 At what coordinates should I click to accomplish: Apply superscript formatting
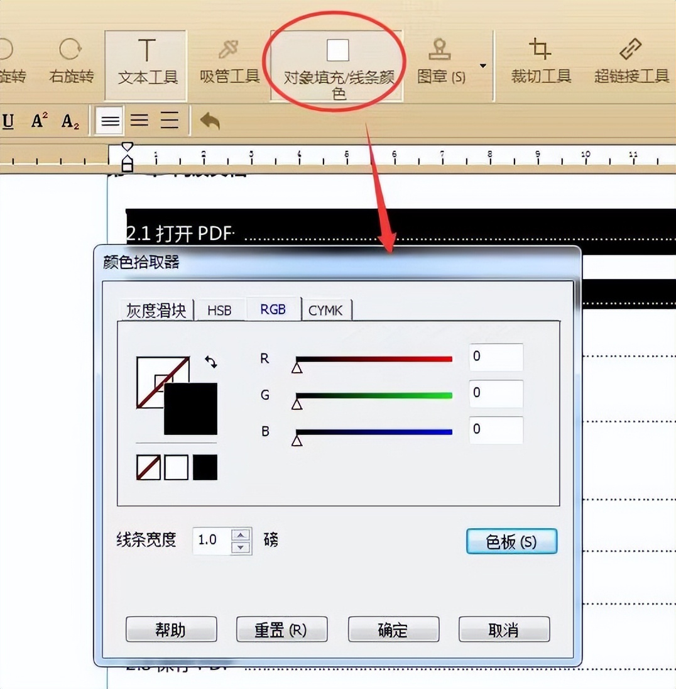click(x=39, y=121)
